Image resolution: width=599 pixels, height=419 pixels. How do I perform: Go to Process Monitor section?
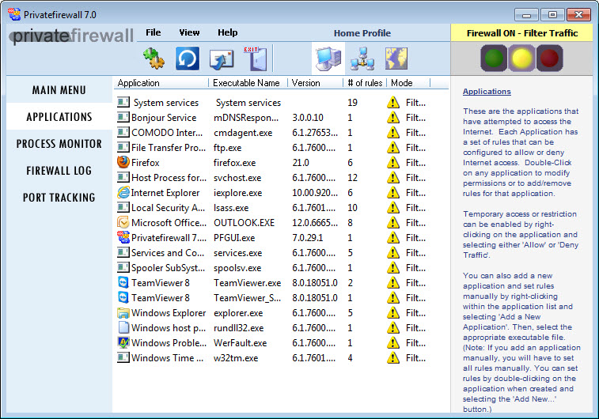click(59, 144)
